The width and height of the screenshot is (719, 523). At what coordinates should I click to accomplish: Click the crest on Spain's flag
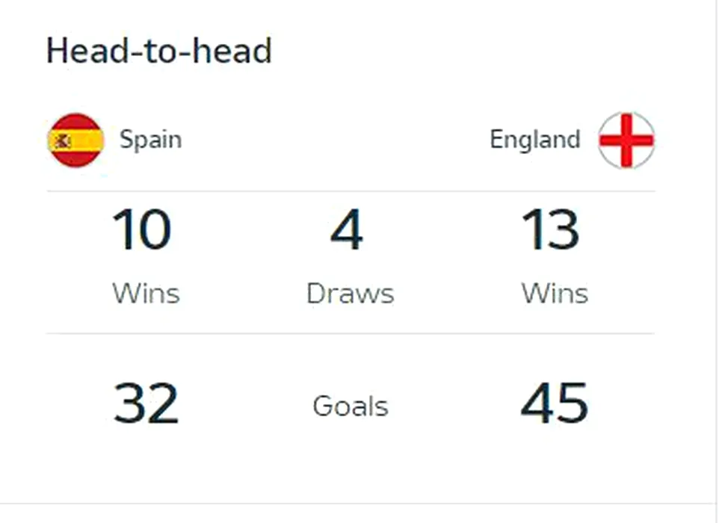[62, 142]
